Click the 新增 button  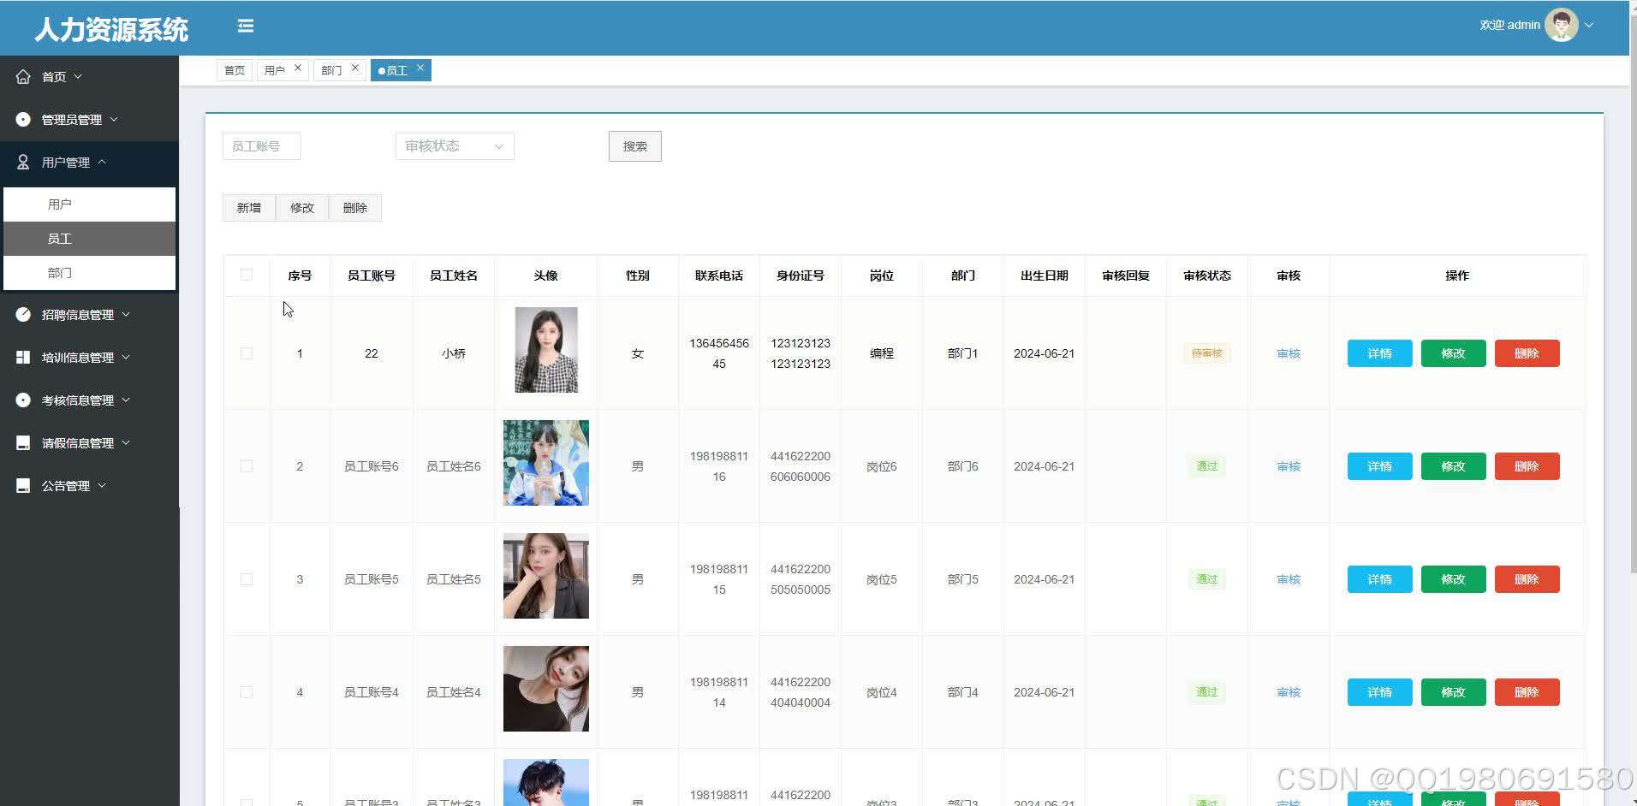point(249,208)
